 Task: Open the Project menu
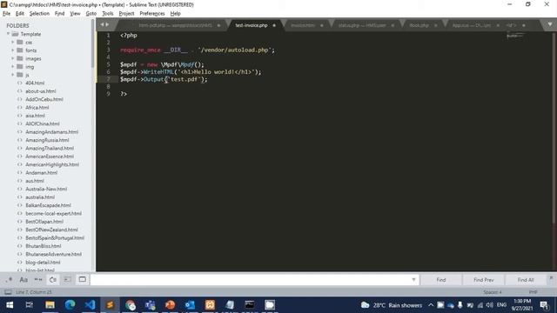coord(126,14)
